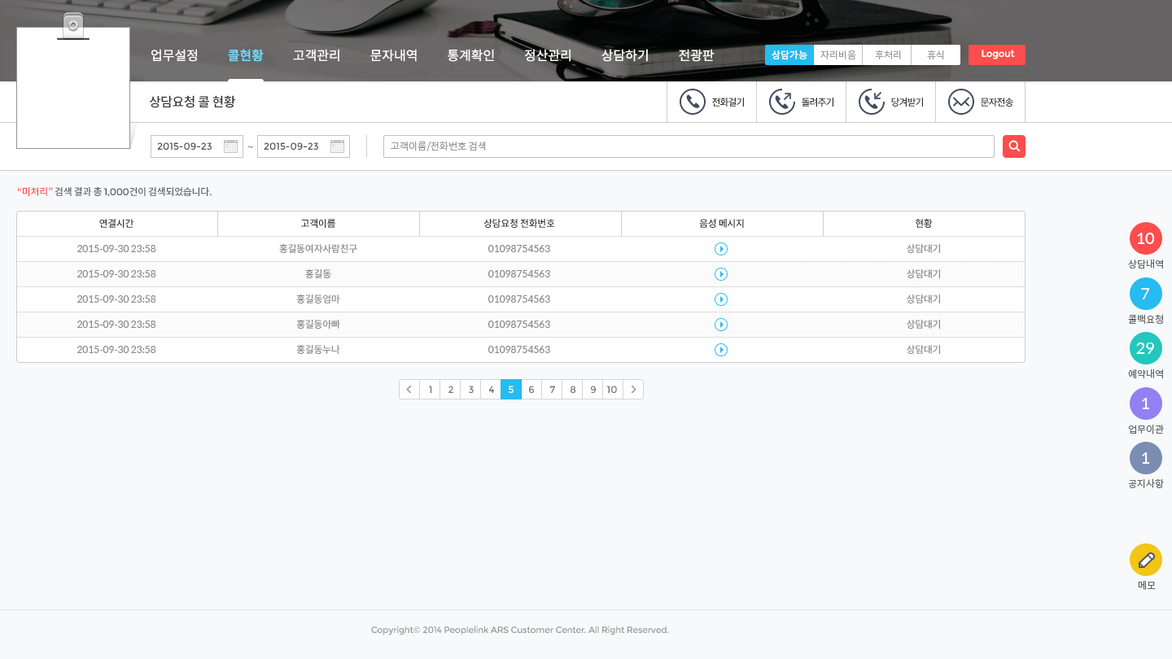Set agent status to 휴식

click(936, 55)
